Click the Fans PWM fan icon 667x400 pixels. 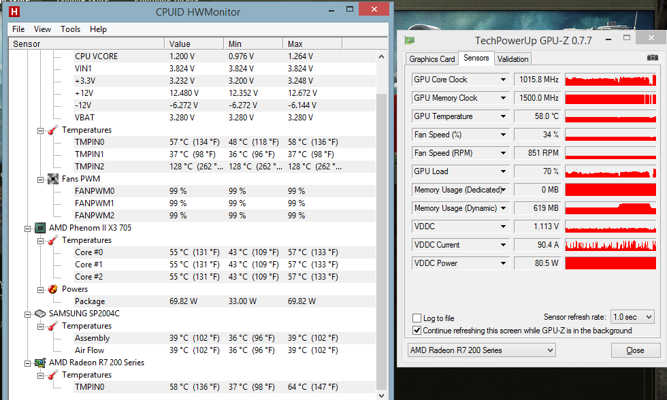tap(52, 179)
